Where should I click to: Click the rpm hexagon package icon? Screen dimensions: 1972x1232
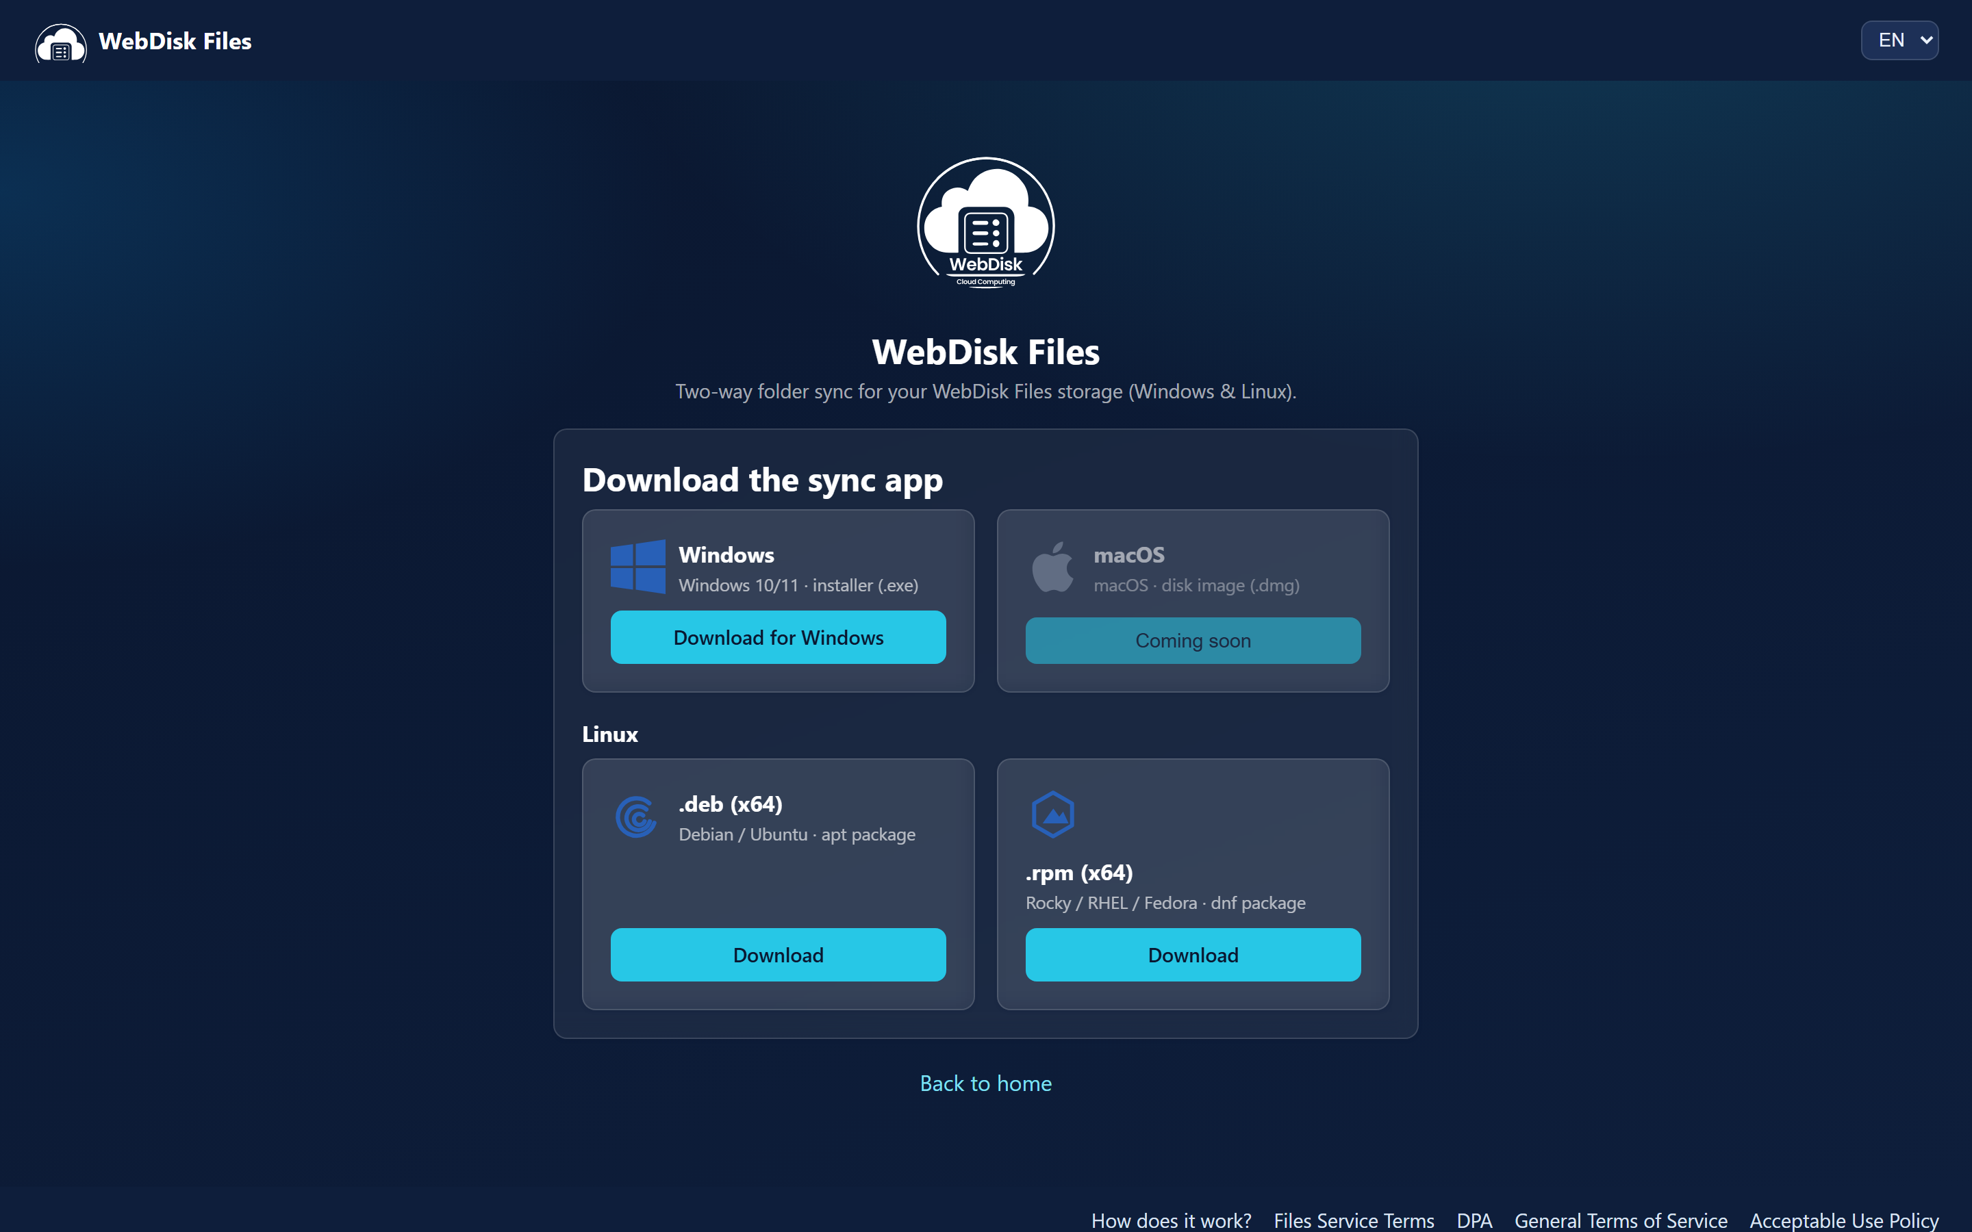tap(1053, 814)
